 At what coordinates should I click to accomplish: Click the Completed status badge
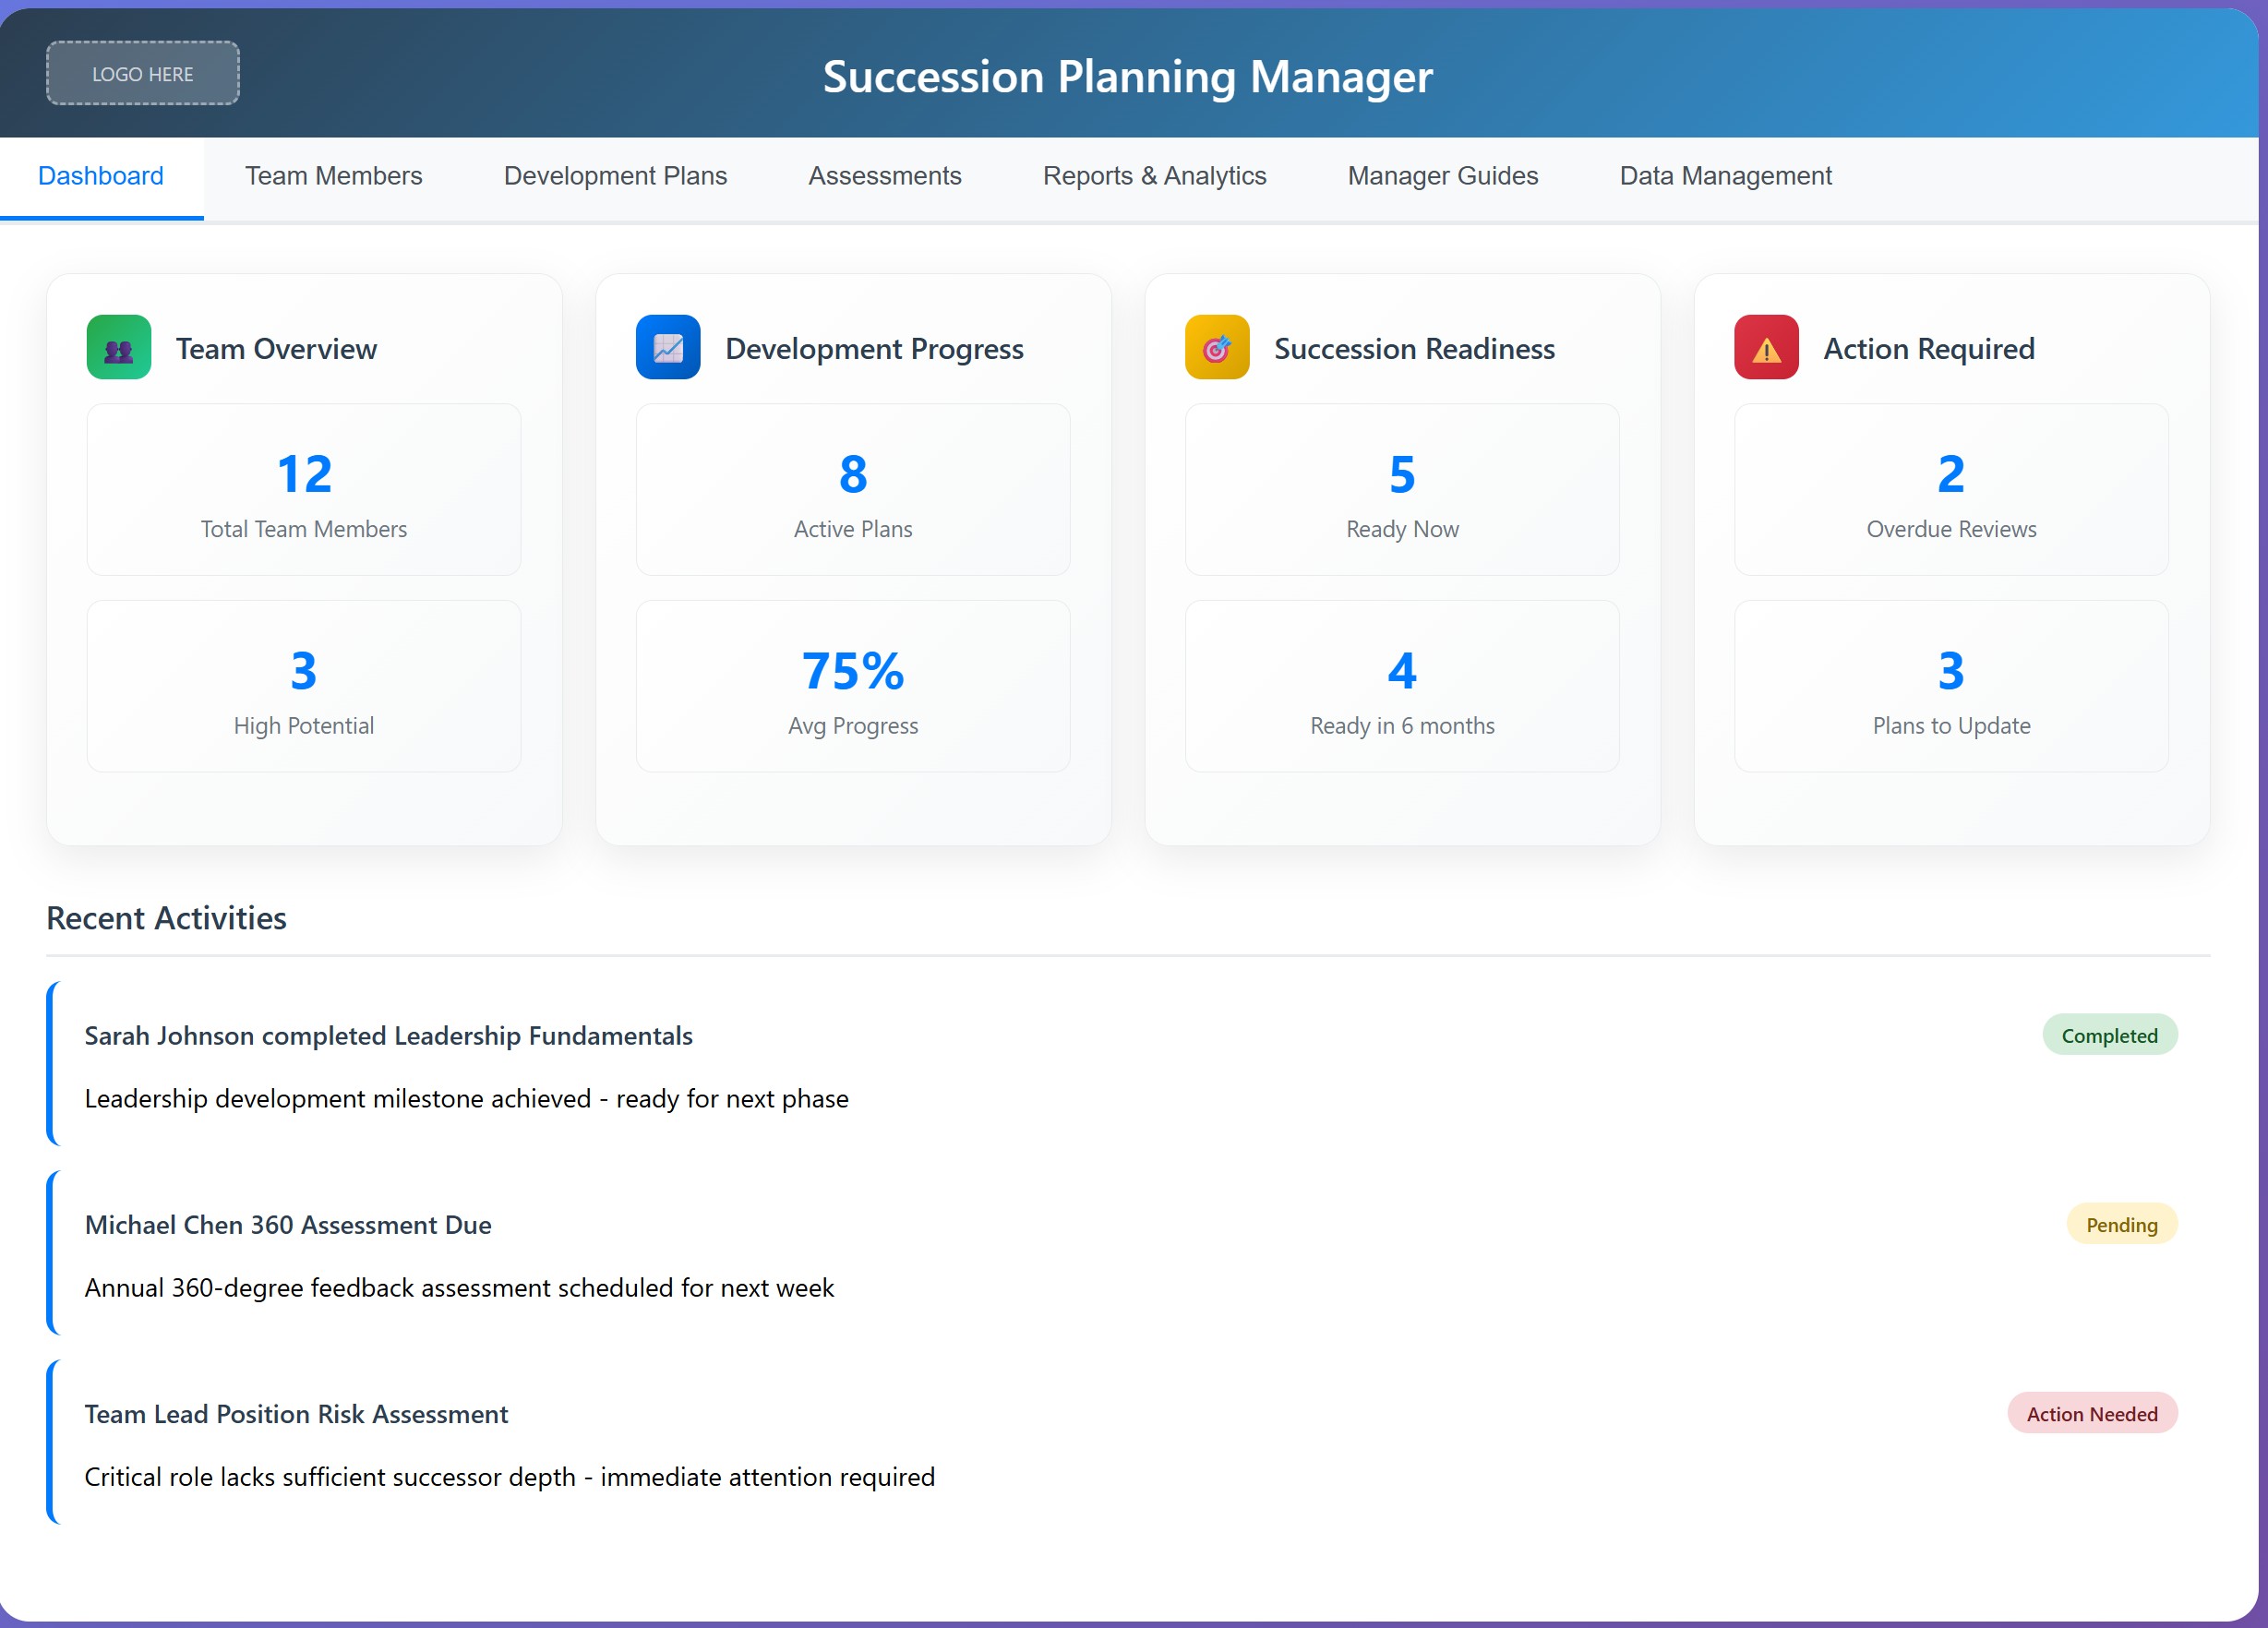tap(2110, 1035)
